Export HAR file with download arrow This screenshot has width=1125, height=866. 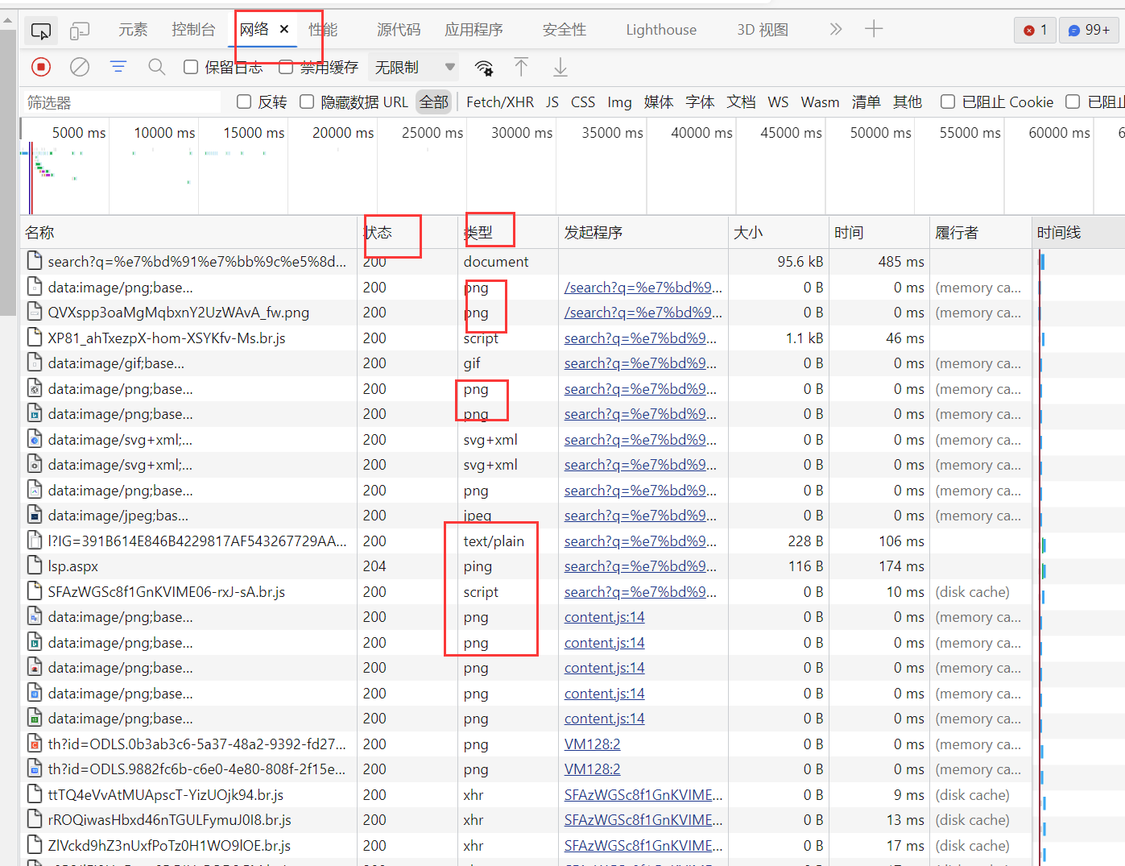560,67
